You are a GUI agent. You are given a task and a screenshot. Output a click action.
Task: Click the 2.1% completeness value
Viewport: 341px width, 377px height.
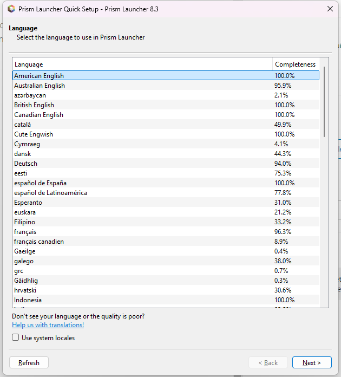pos(281,95)
